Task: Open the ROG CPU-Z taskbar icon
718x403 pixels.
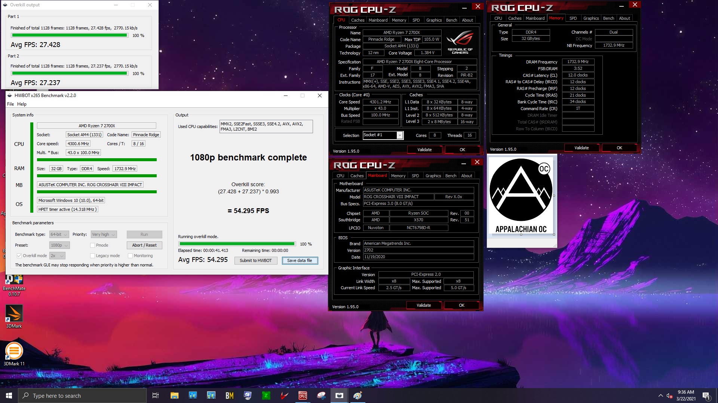Action: 303,396
